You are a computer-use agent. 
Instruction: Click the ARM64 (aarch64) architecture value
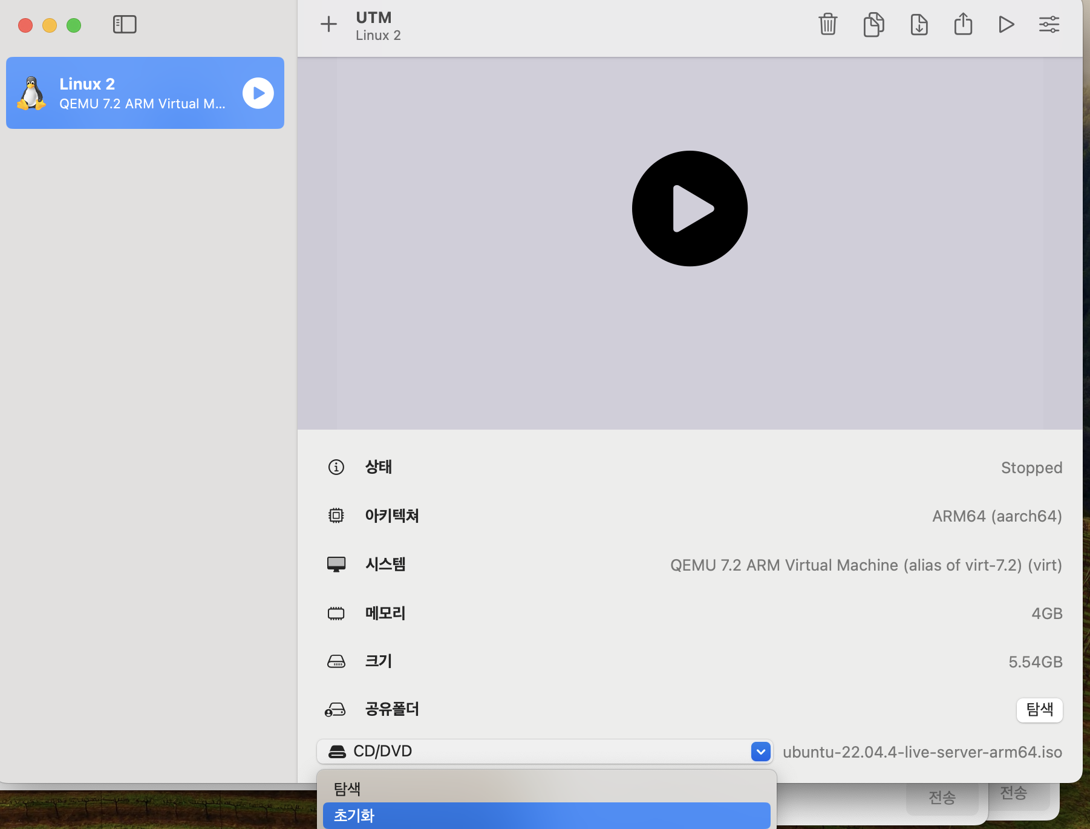(x=997, y=516)
